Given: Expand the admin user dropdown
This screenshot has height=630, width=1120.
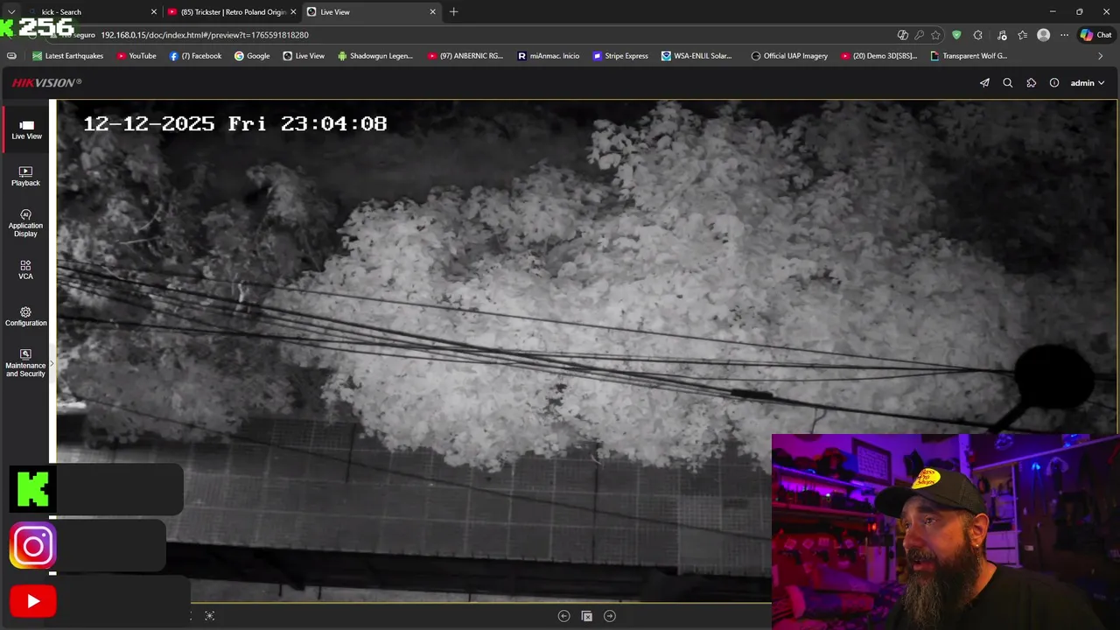Looking at the screenshot, I should click(x=1088, y=83).
